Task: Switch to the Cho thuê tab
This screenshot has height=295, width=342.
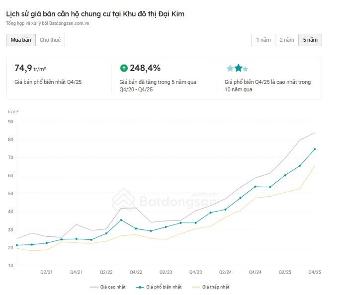Action: point(50,40)
